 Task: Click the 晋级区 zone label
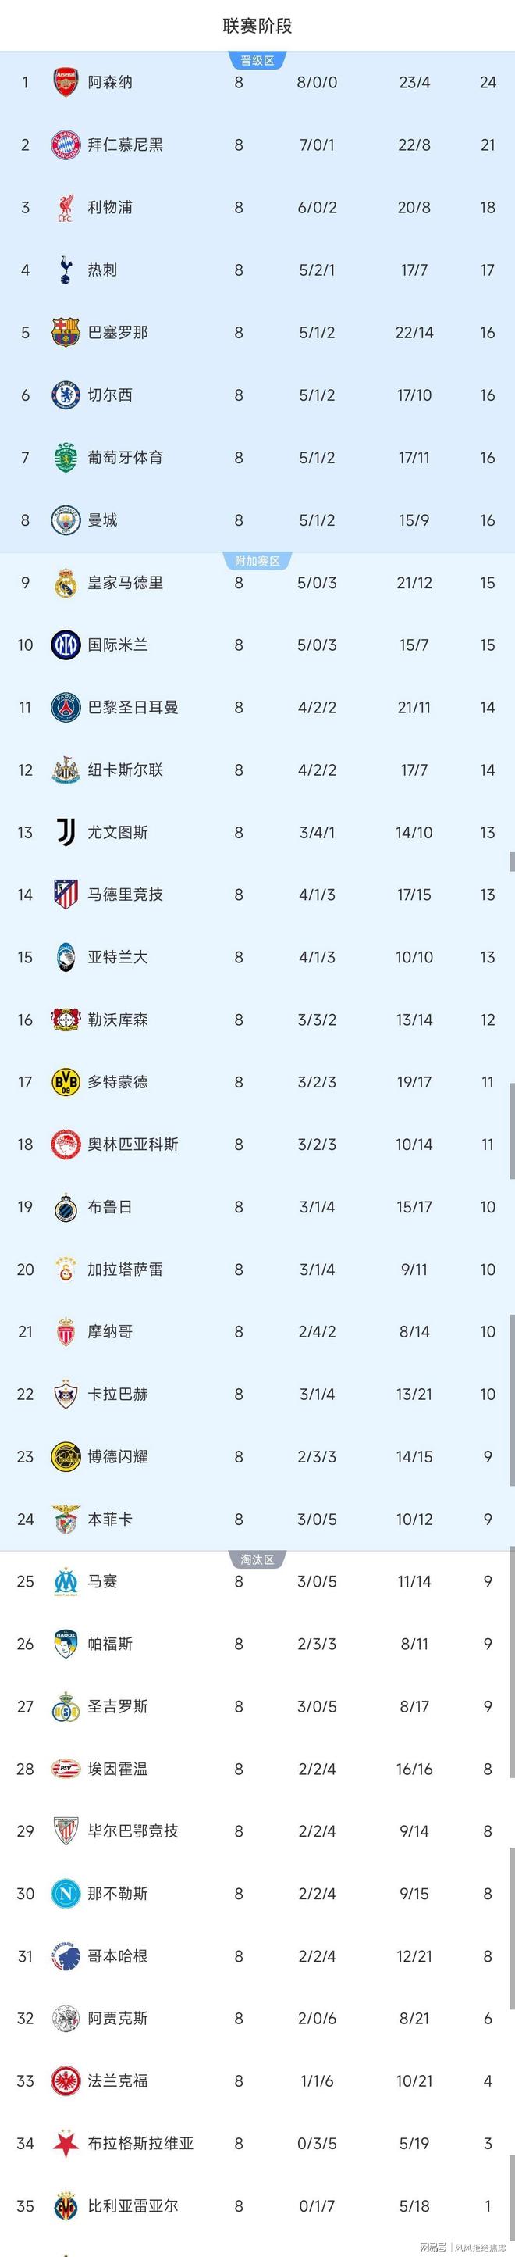[257, 60]
